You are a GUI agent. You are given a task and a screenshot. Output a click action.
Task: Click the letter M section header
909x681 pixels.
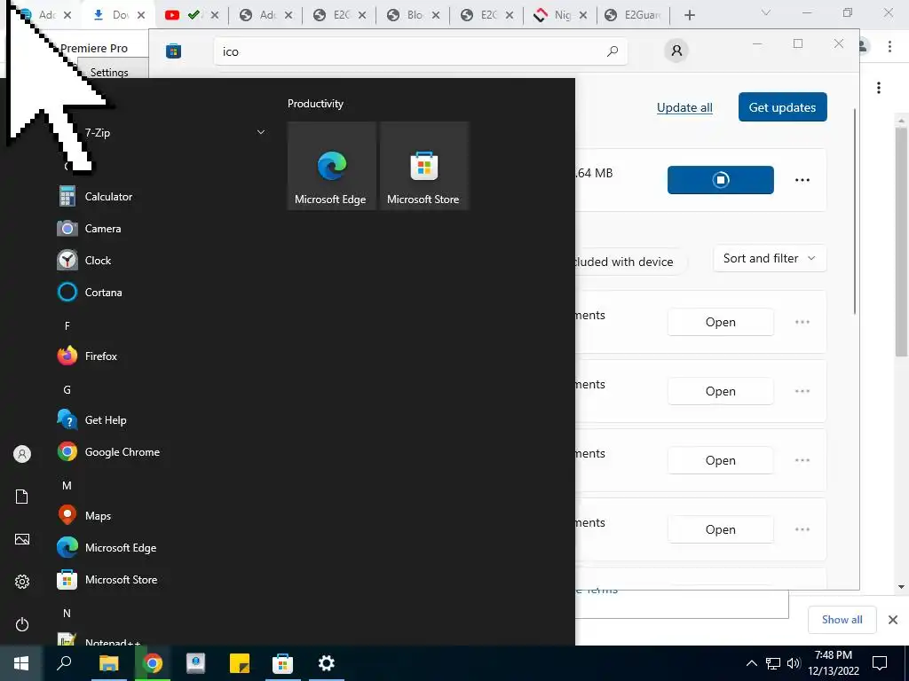(67, 485)
